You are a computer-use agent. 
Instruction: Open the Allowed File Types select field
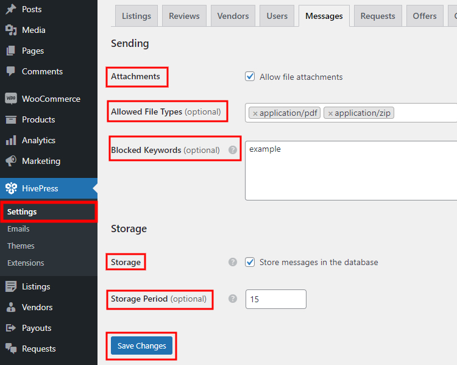click(x=351, y=113)
